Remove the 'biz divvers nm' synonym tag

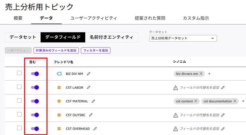click(x=201, y=74)
